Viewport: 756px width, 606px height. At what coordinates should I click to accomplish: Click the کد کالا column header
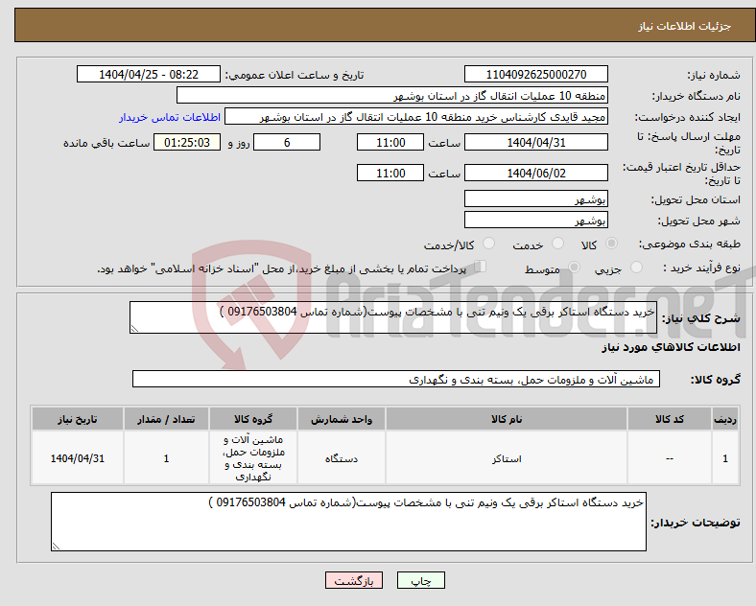[x=670, y=419]
